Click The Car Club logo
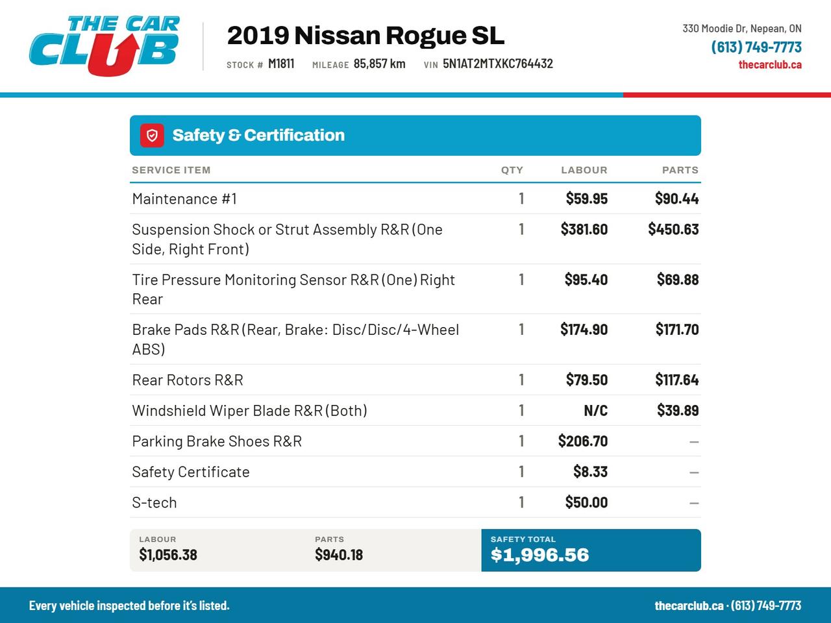 (105, 46)
